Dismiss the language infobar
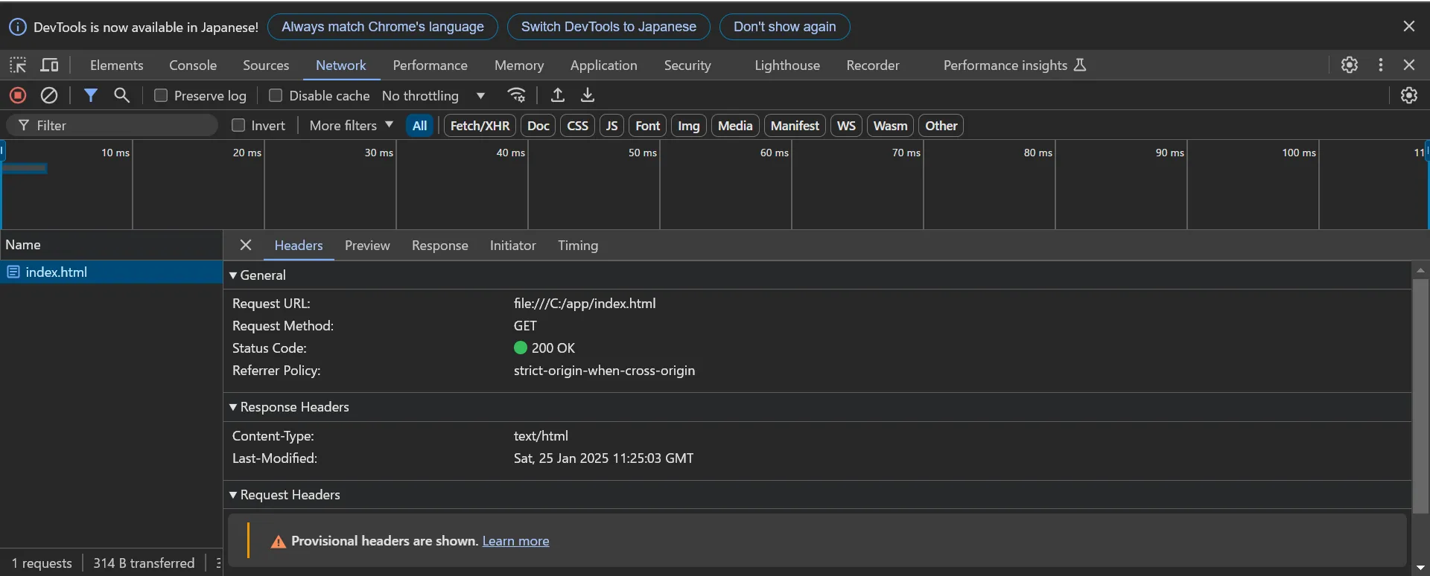The width and height of the screenshot is (1430, 576). click(x=1409, y=26)
